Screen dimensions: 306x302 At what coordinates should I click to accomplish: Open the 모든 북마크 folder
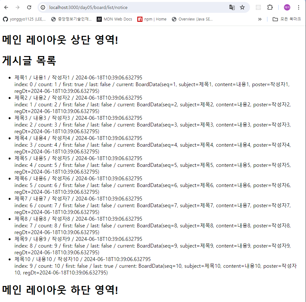[287, 19]
